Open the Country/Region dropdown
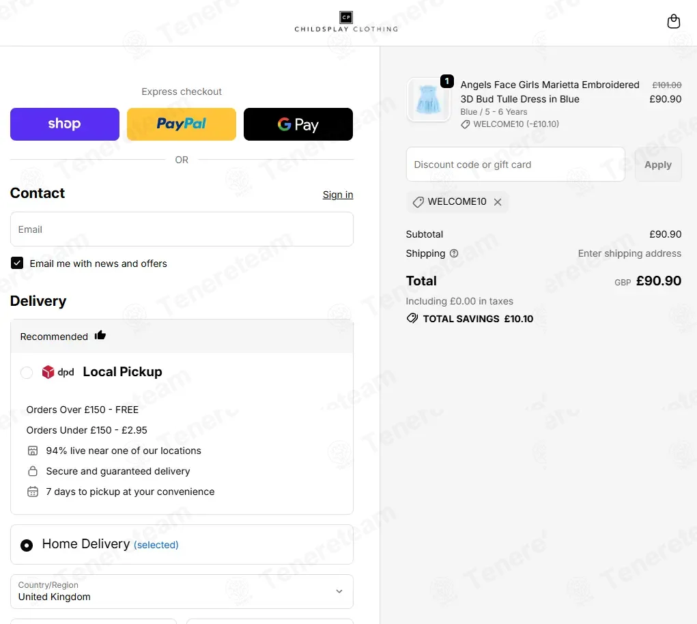The image size is (697, 624). click(x=182, y=591)
